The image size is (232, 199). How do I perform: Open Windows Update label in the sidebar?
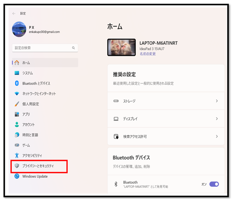click(x=35, y=176)
